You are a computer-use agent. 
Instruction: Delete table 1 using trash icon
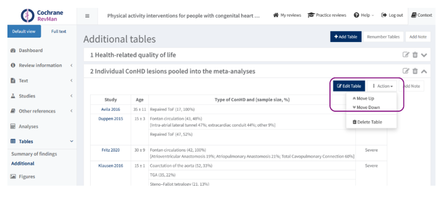tap(415, 55)
